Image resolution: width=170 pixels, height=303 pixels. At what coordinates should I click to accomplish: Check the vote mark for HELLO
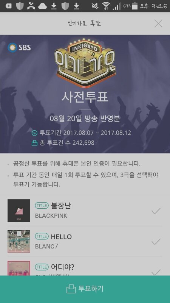pyautogui.click(x=156, y=242)
